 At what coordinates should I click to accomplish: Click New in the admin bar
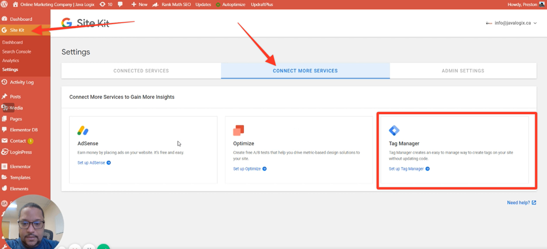(x=143, y=4)
